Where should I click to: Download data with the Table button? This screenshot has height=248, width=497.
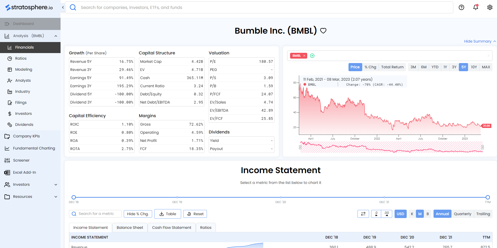click(x=168, y=214)
